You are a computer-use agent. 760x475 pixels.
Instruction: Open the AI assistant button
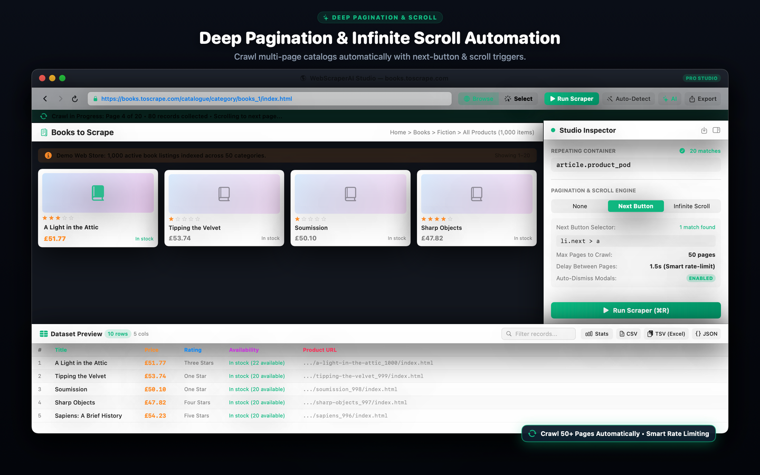[670, 99]
